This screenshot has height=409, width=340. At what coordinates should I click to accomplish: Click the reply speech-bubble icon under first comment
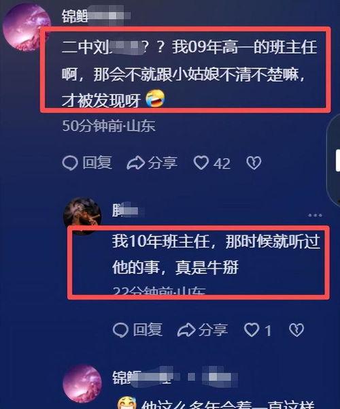coord(70,163)
